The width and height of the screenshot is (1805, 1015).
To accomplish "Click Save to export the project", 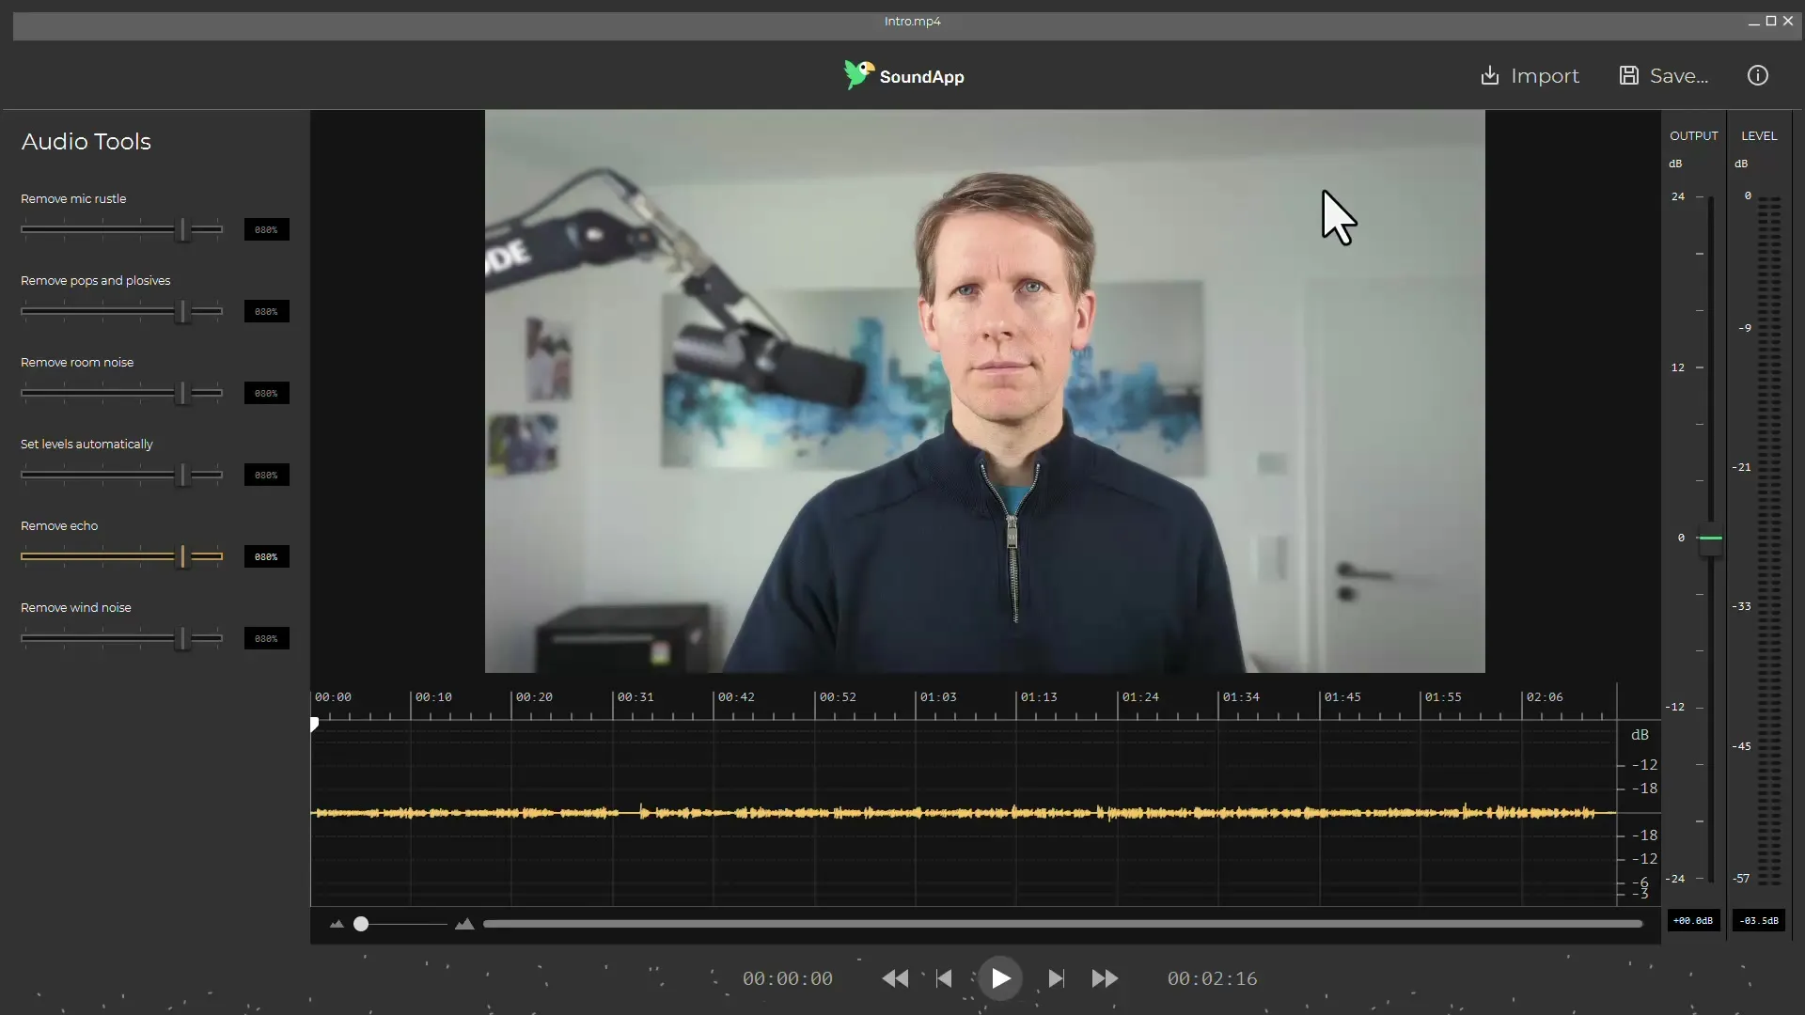I will (x=1664, y=75).
